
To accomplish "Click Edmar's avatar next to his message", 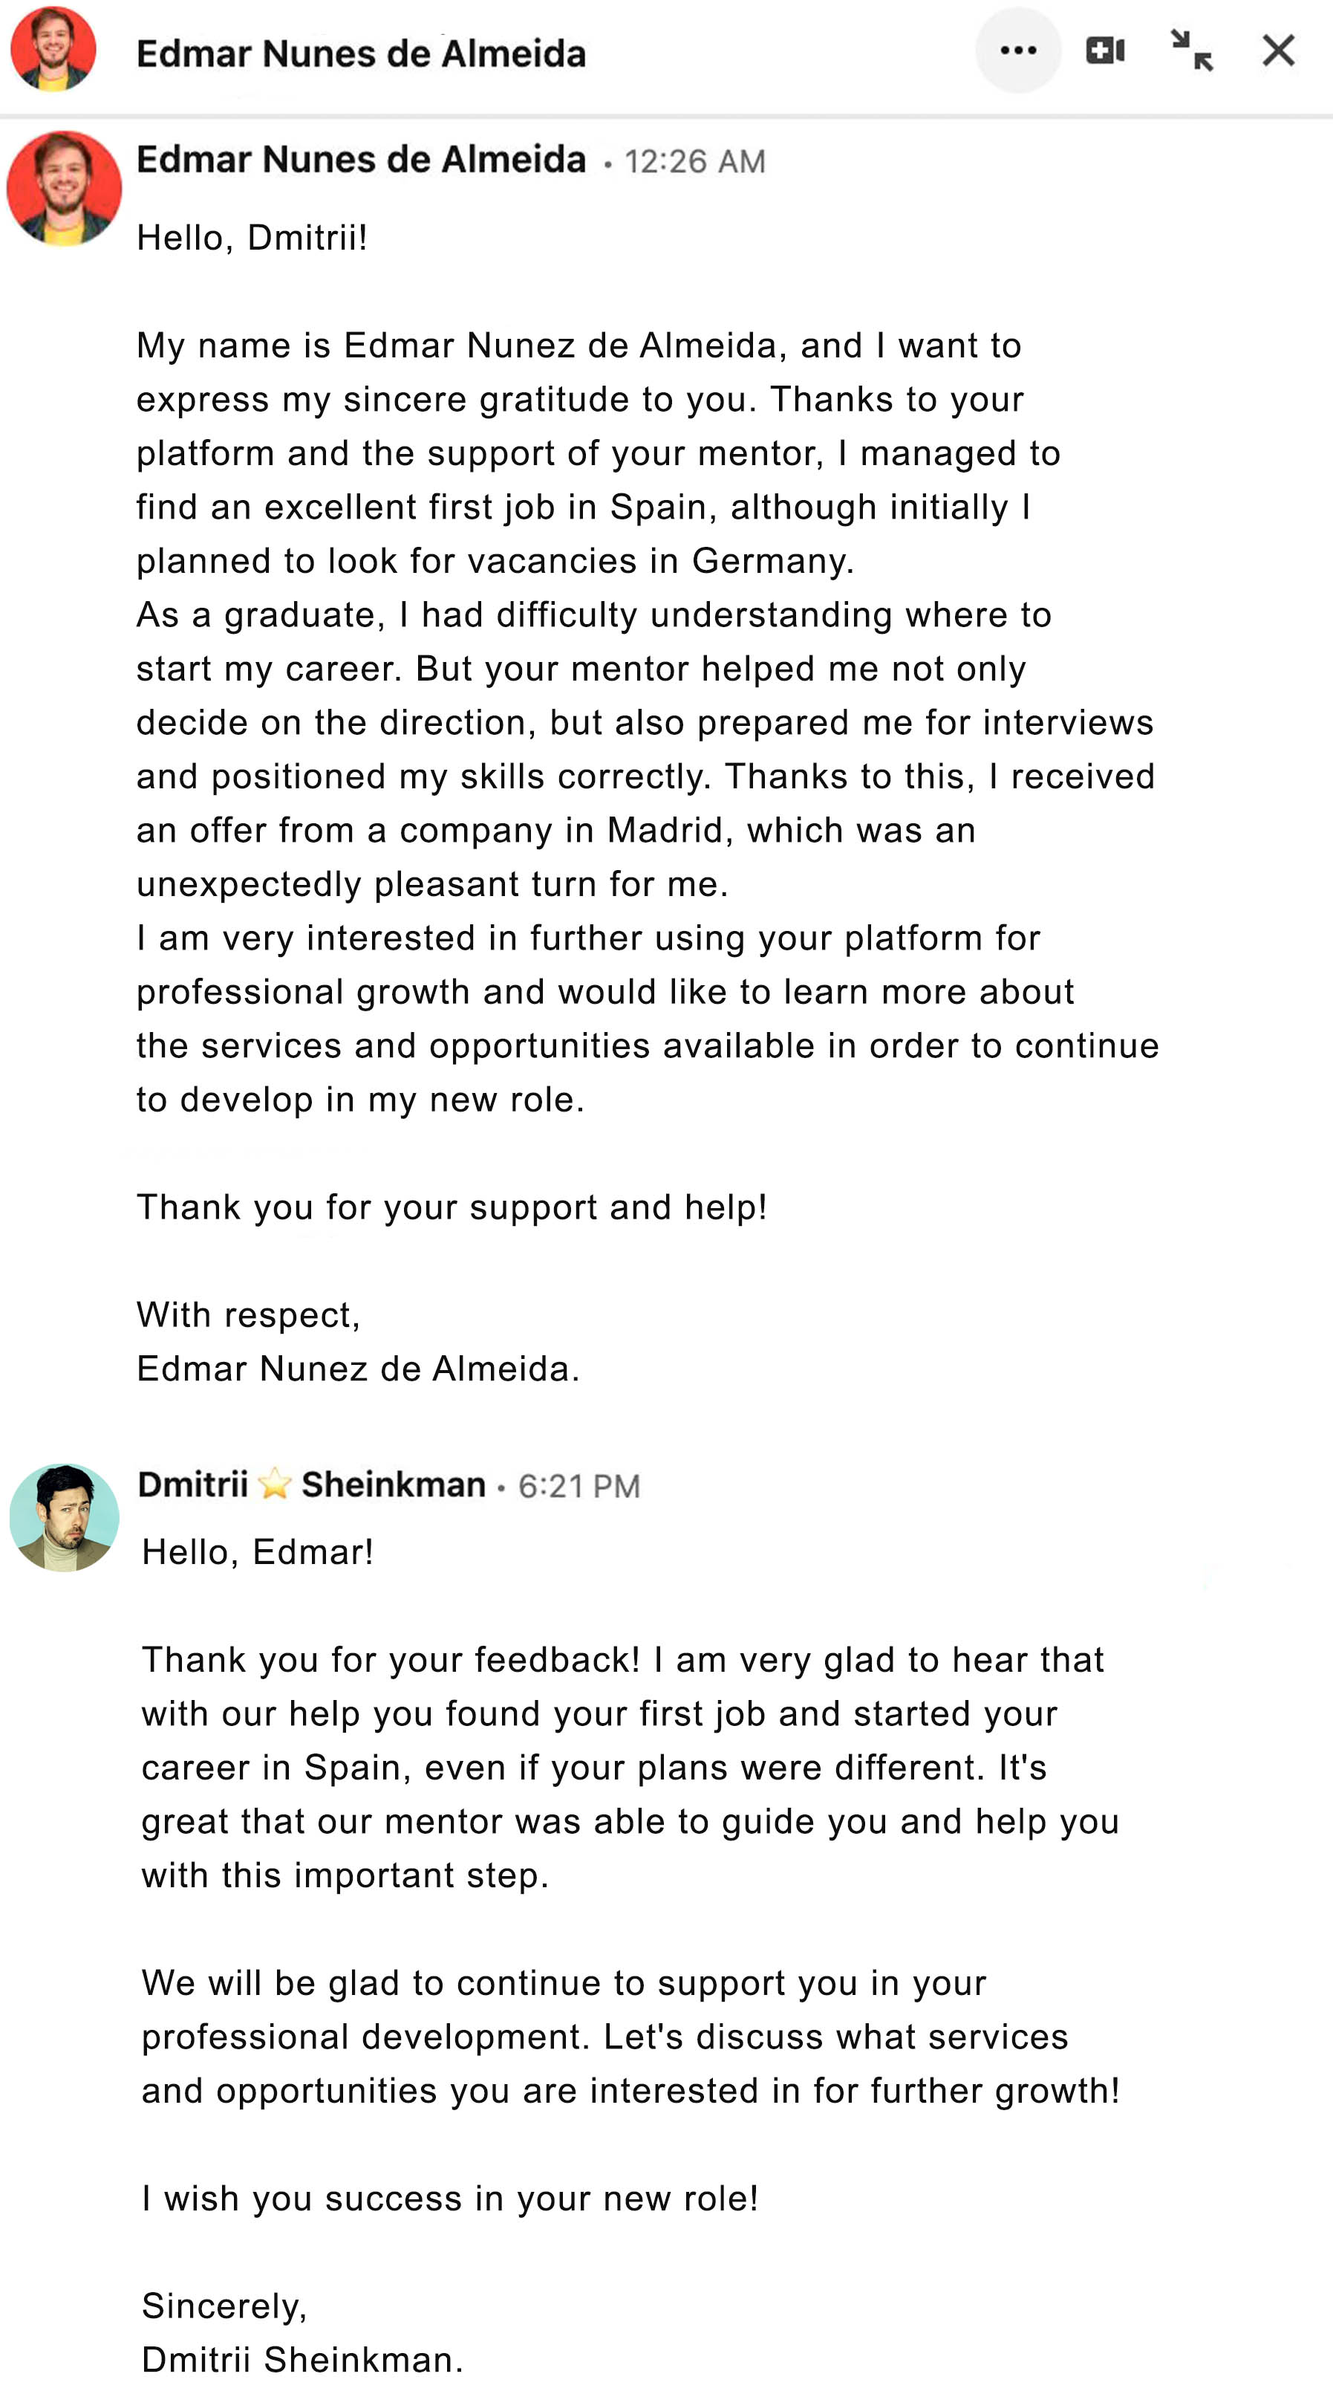I will [64, 189].
